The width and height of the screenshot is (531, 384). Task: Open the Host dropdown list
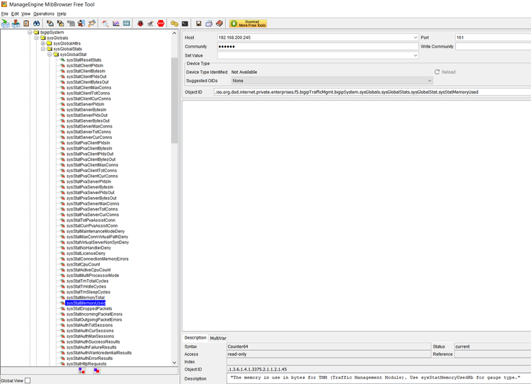415,38
